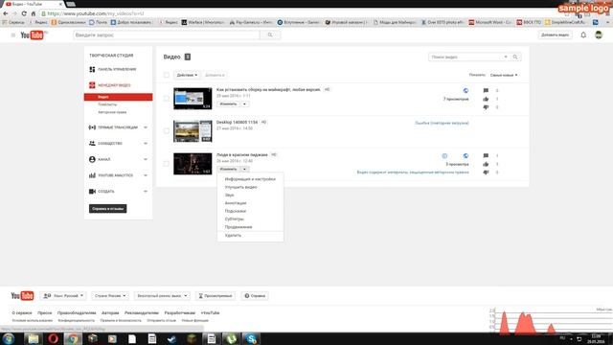Open arrow next to Изменить on first video
613x345 pixels.
pyautogui.click(x=244, y=104)
